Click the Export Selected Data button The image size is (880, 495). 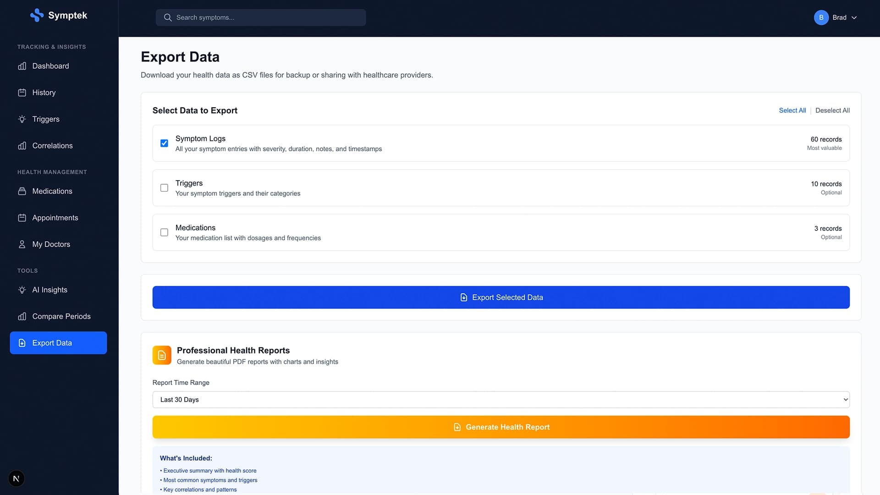[501, 297]
